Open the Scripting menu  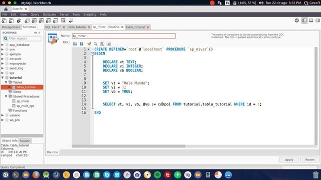90,14
